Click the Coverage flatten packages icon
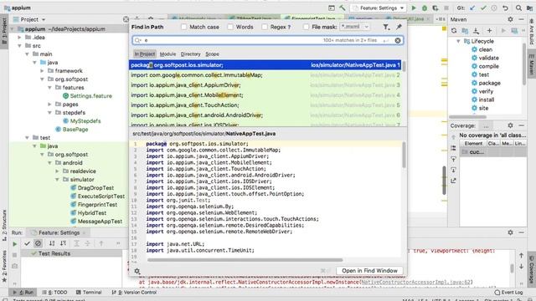Screen dimensions: 536x301 tap(453, 148)
